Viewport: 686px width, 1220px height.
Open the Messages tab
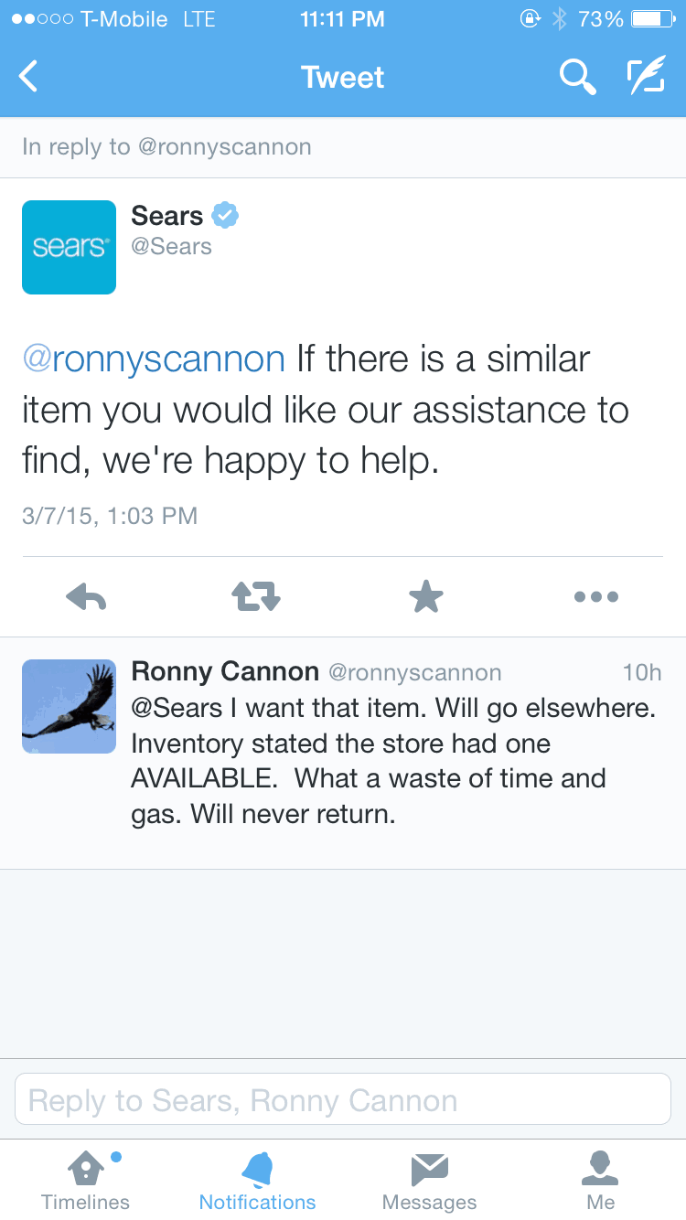429,1181
